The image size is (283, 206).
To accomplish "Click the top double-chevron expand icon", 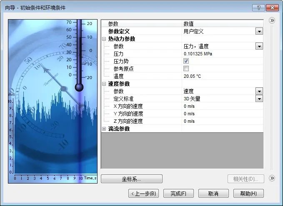I will coord(272,20).
